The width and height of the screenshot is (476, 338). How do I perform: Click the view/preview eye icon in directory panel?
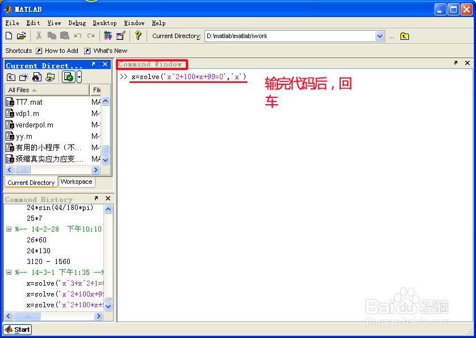tap(50, 77)
